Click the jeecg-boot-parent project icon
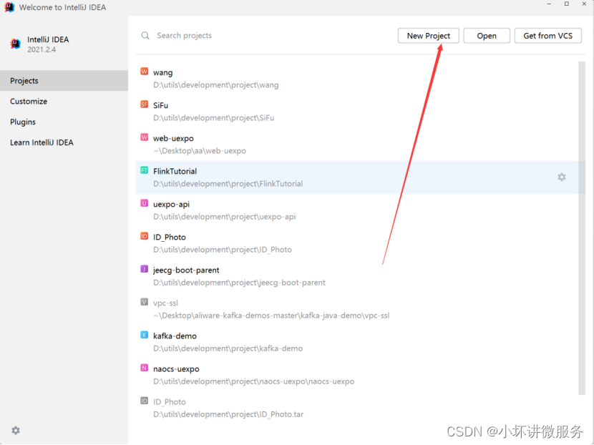The width and height of the screenshot is (594, 445). click(145, 269)
